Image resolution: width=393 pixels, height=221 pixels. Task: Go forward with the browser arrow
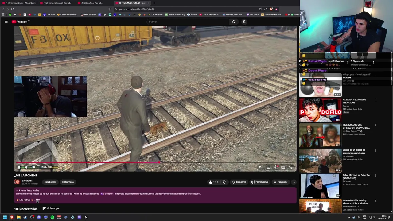(x=7, y=9)
